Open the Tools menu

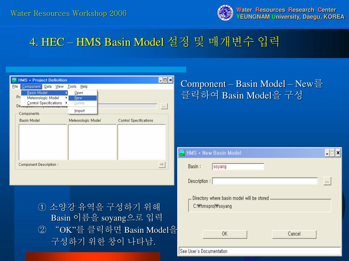[x=72, y=87]
